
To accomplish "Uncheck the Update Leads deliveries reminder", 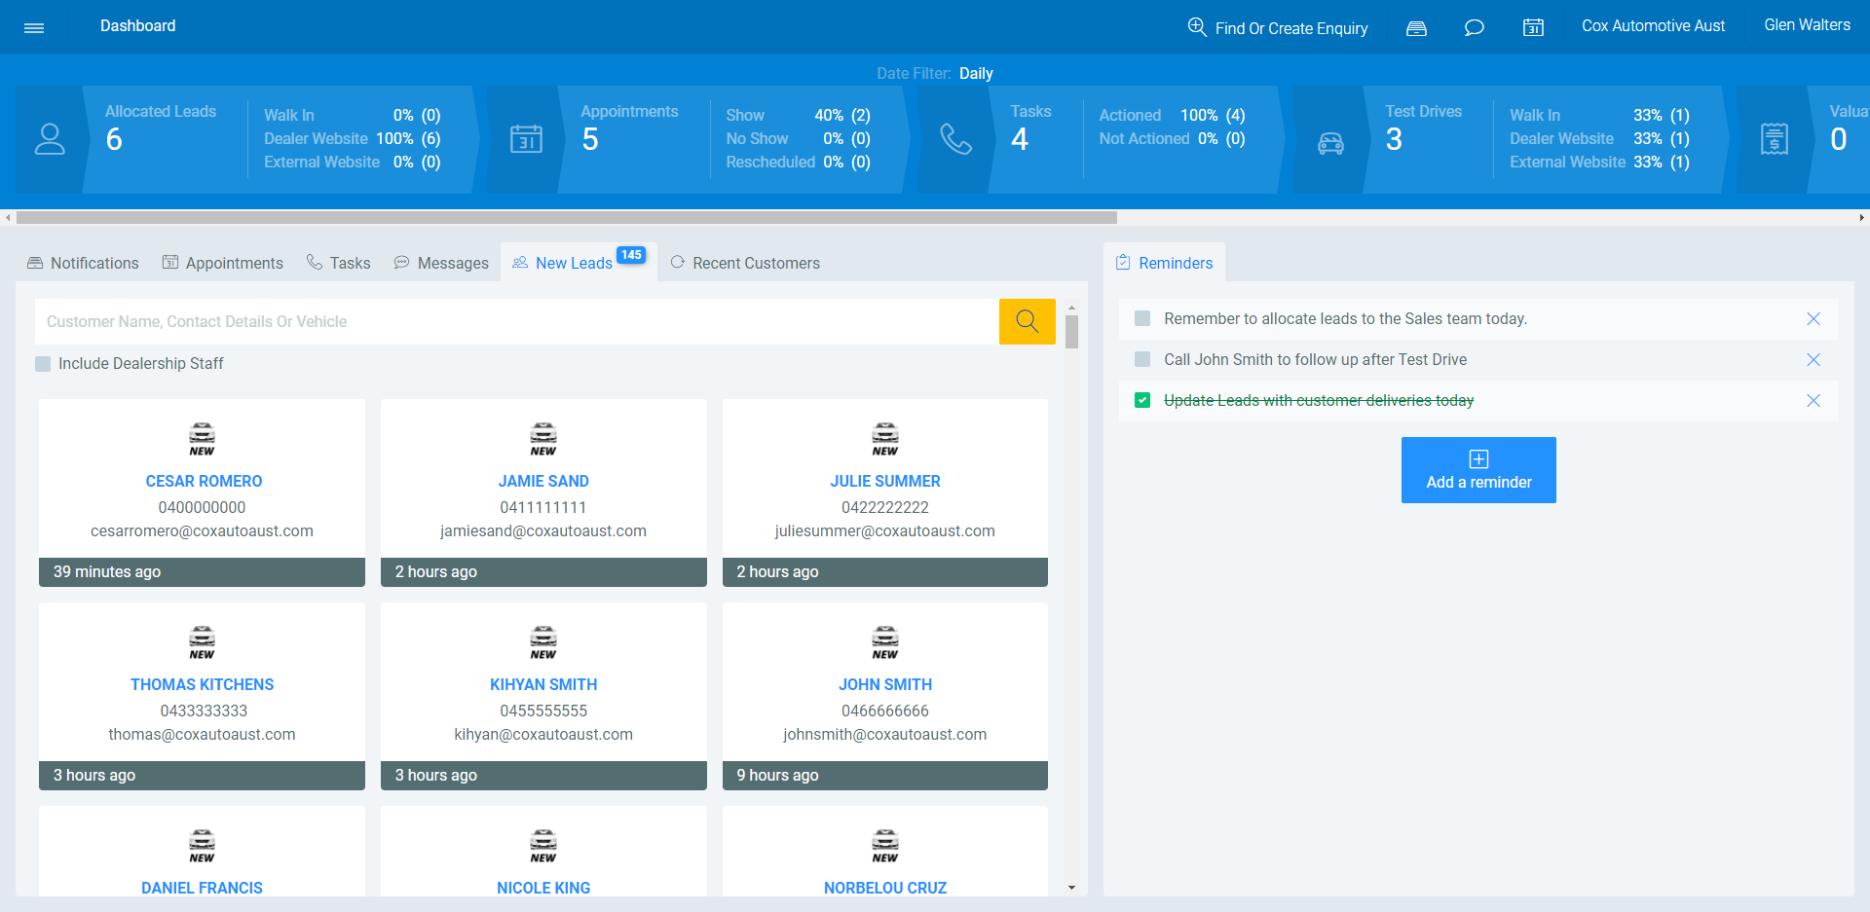I will point(1142,400).
